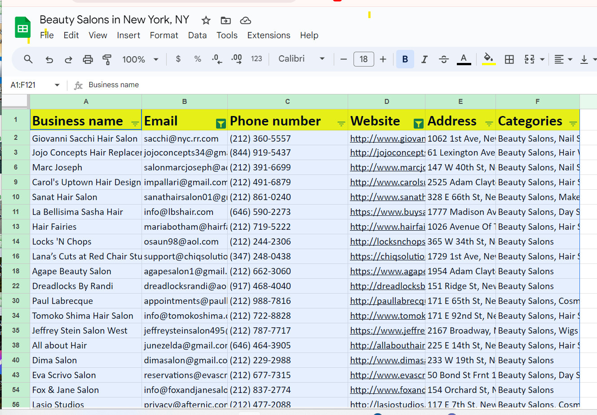Open active Email column filter
The width and height of the screenshot is (597, 415).
pyautogui.click(x=221, y=124)
